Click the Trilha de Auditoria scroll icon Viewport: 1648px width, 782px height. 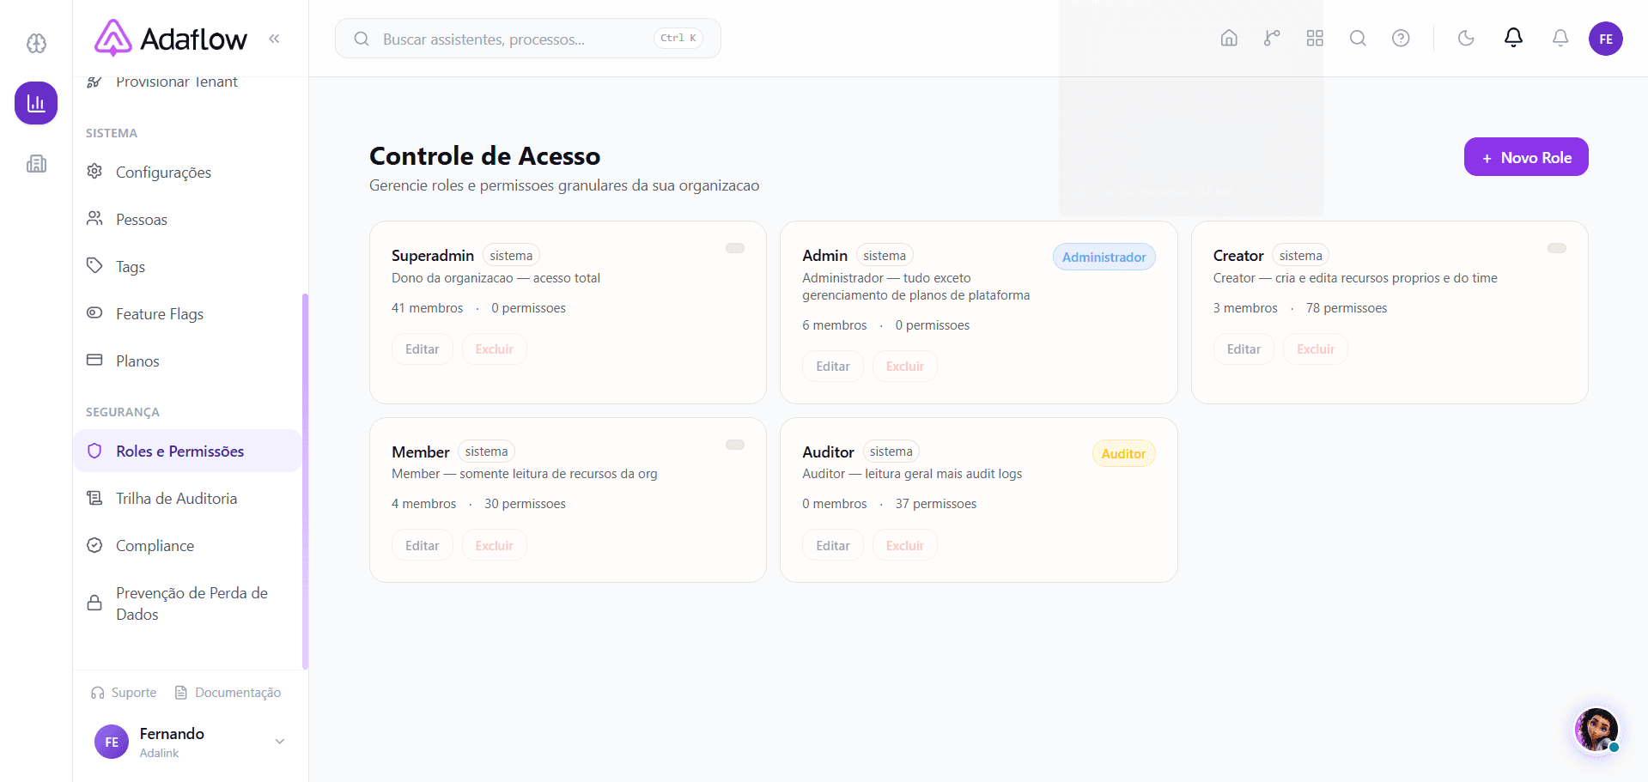[x=94, y=498]
